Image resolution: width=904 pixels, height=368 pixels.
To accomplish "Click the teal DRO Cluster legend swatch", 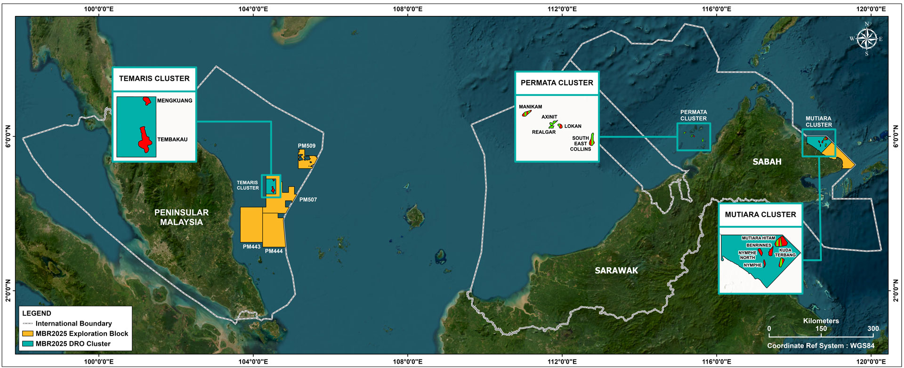I will (x=28, y=344).
